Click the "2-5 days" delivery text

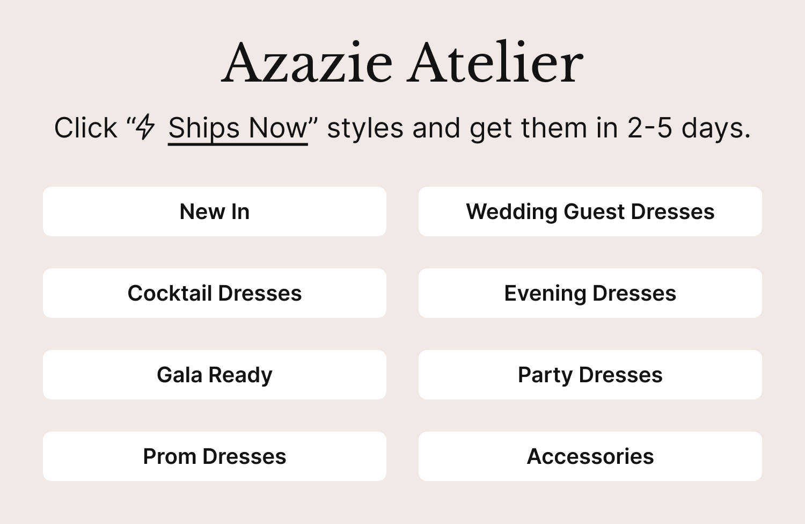pyautogui.click(x=688, y=128)
